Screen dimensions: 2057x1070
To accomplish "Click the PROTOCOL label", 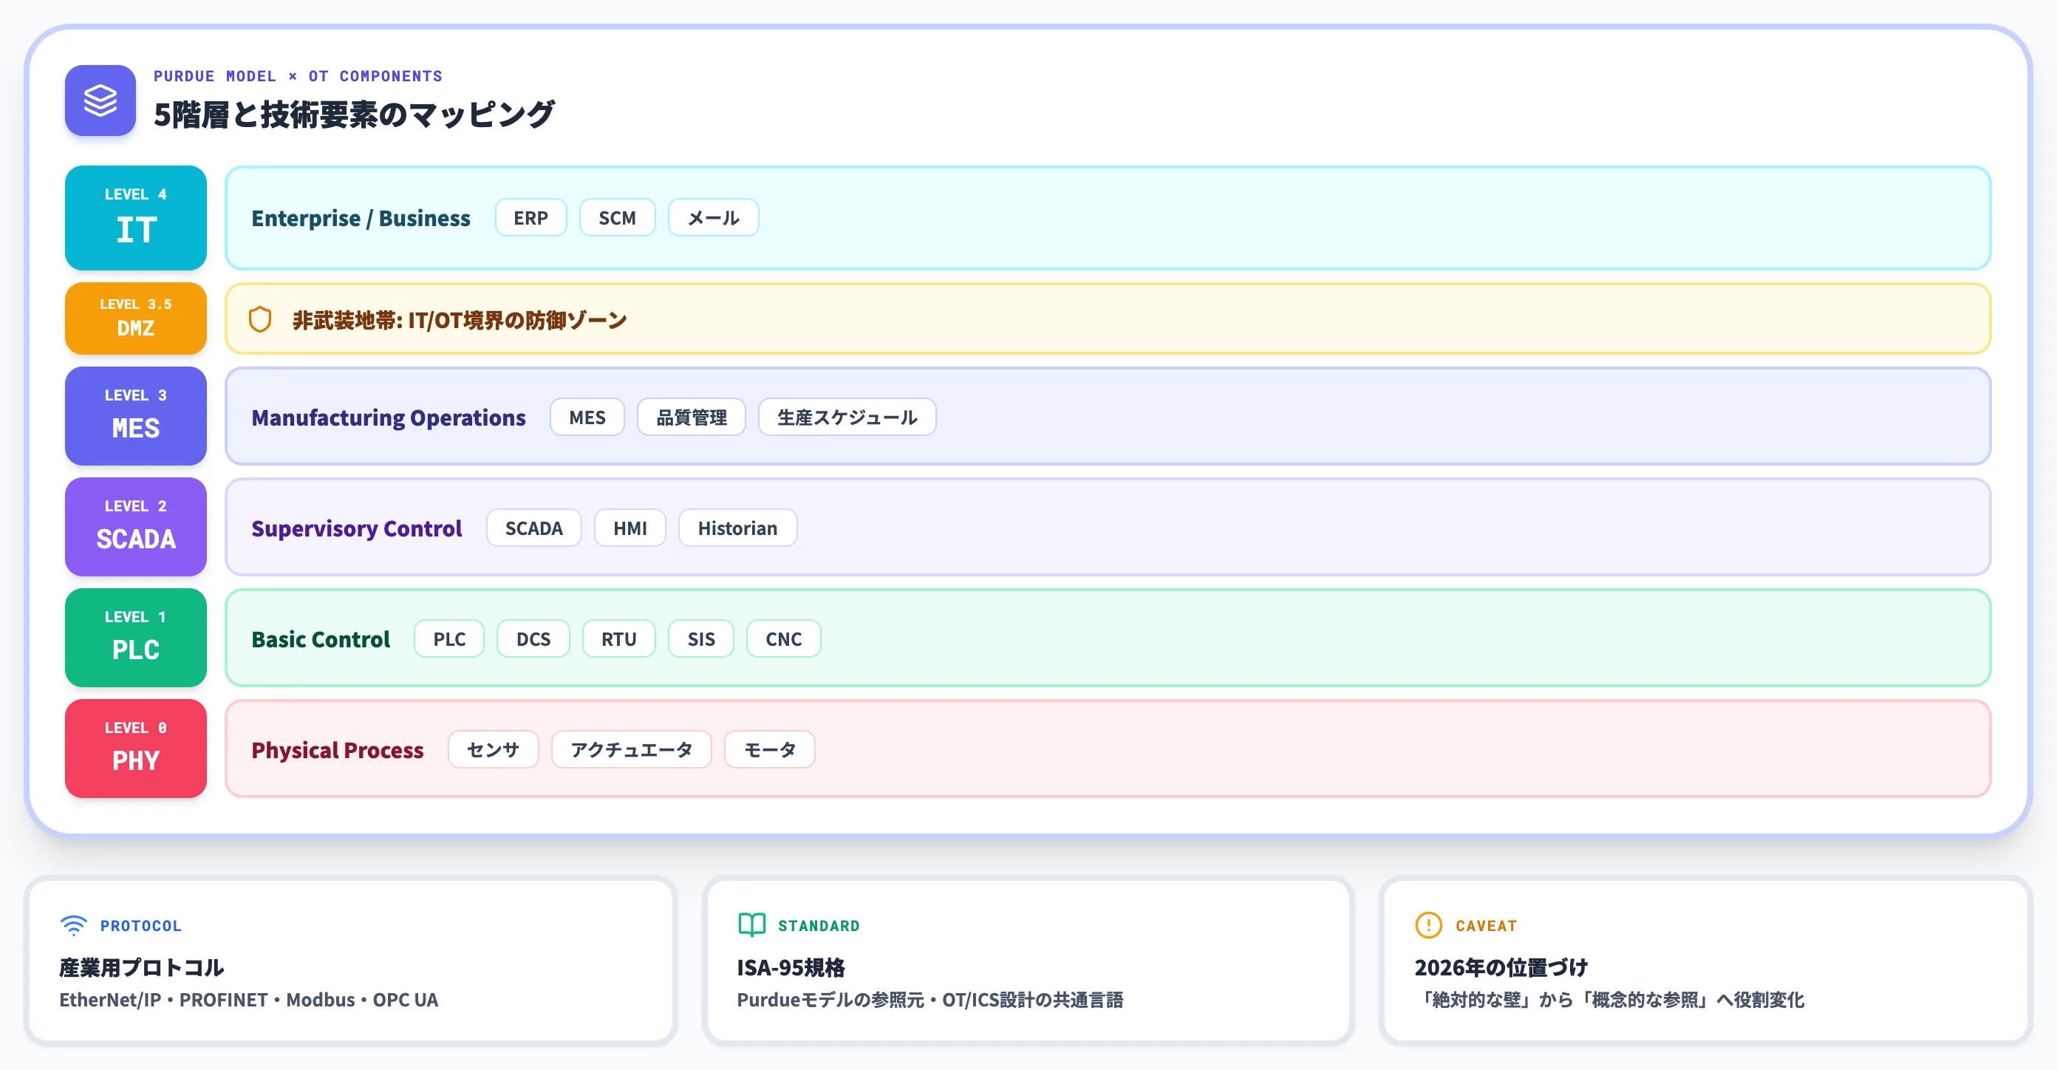I will [x=141, y=925].
